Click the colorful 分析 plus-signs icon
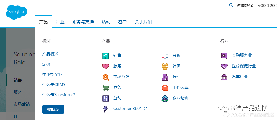The height and width of the screenshot is (120, 277). [165, 56]
